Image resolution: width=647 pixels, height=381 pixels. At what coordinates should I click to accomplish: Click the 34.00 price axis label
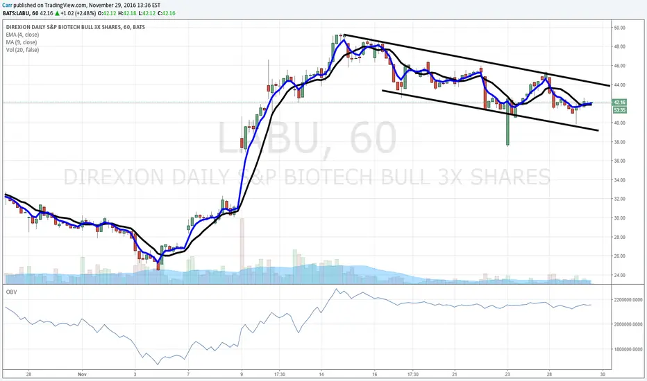coord(619,180)
